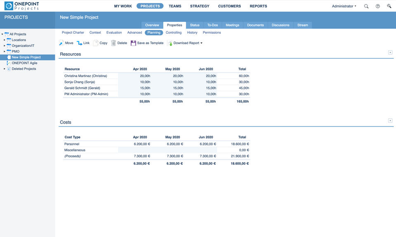Click the Link toolbar icon
This screenshot has height=237, width=396.
79,43
